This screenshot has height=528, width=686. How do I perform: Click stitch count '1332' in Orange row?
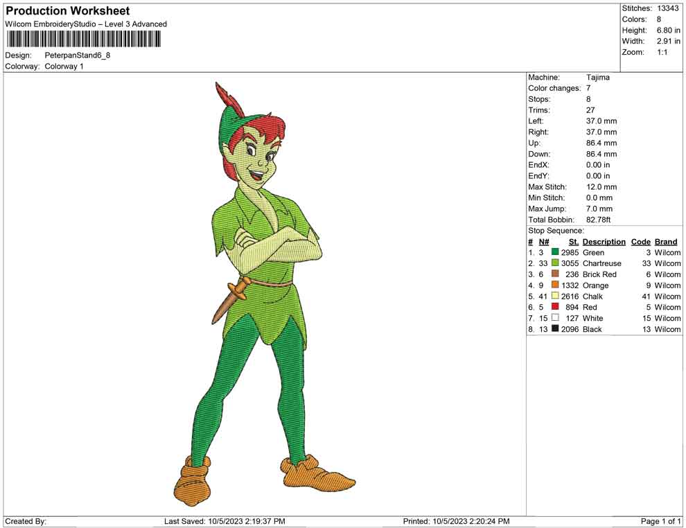570,285
